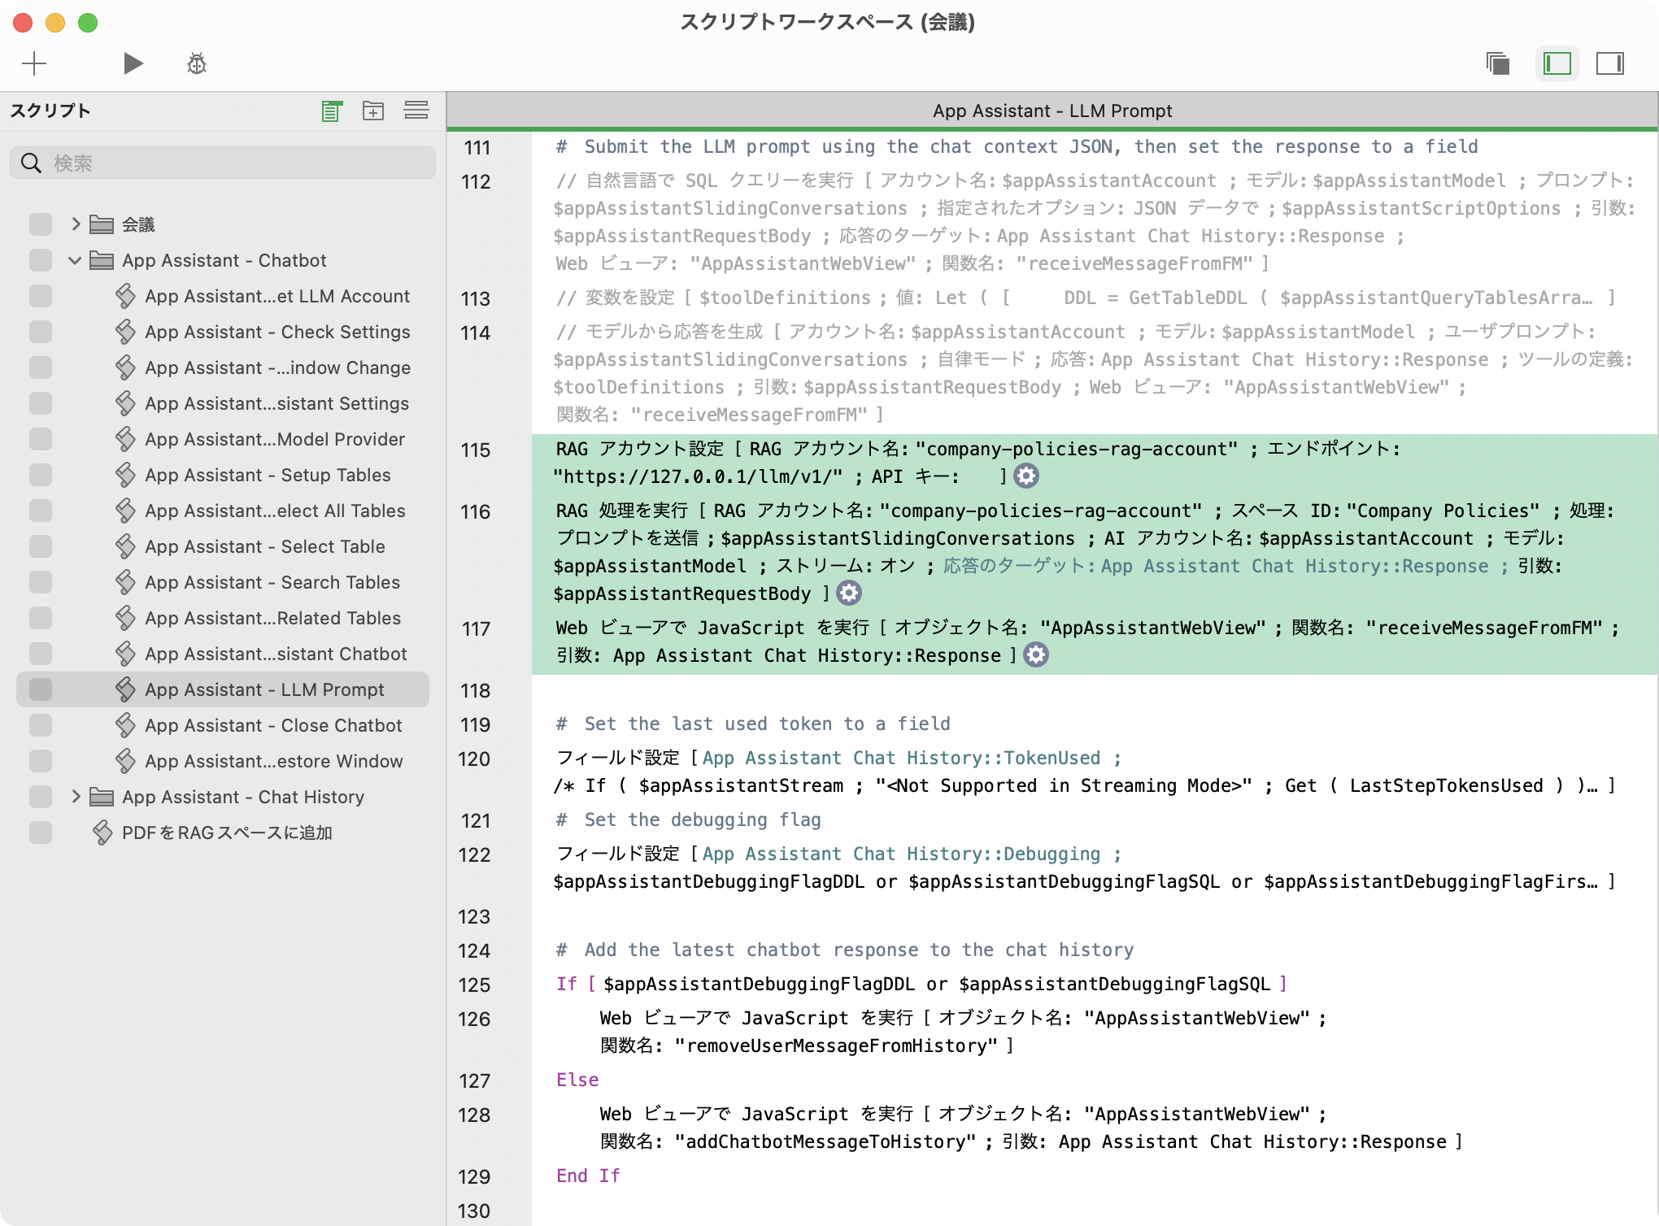Click the 会議 folder icon
1659x1226 pixels.
coord(102,224)
